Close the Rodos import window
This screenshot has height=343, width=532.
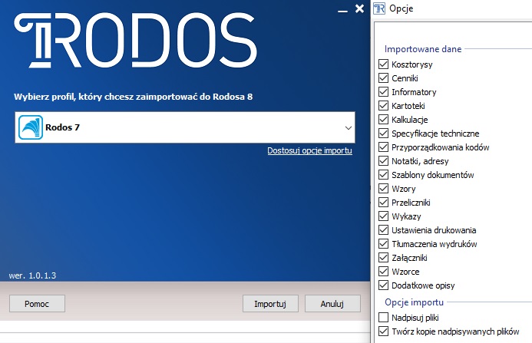359,8
